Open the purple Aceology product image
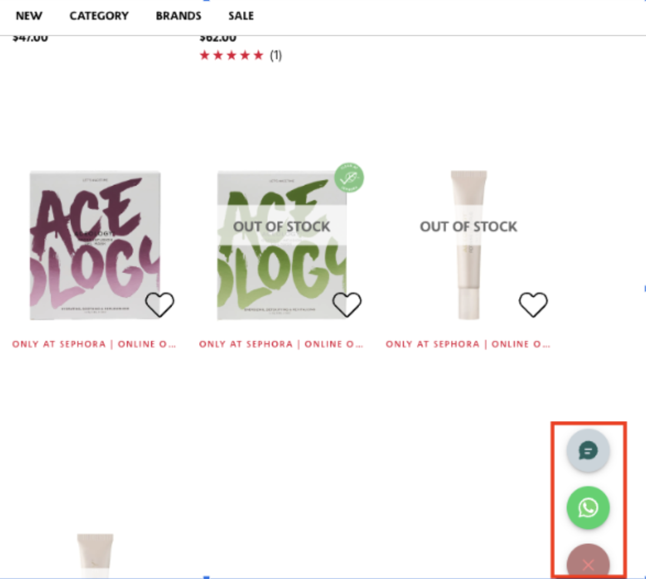Screen dimensions: 646x579 pos(95,245)
